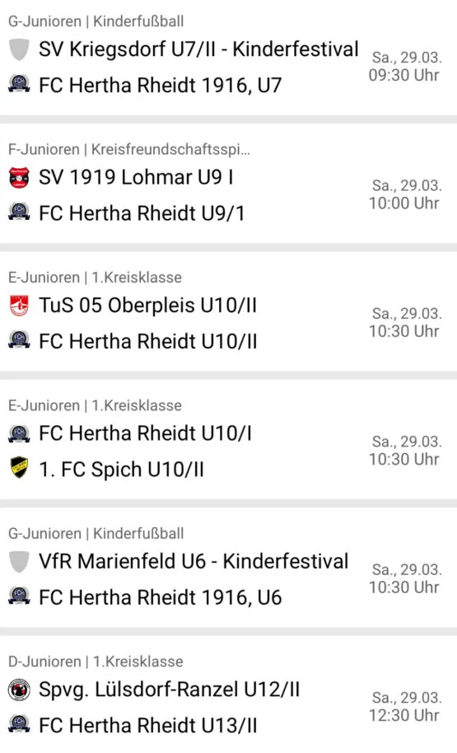Click the Spvg. Lülsdorf-Ranzel round logo
The width and height of the screenshot is (457, 753).
pos(19,690)
